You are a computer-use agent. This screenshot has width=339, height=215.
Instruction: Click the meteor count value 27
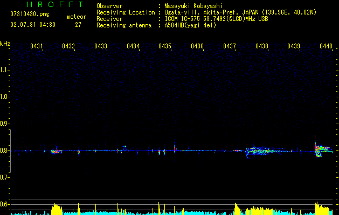(x=78, y=25)
